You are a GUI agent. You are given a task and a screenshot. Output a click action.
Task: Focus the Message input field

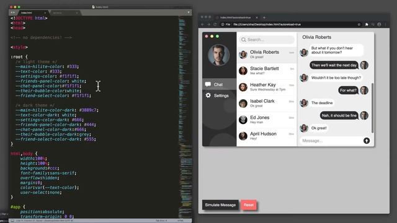coord(331,141)
